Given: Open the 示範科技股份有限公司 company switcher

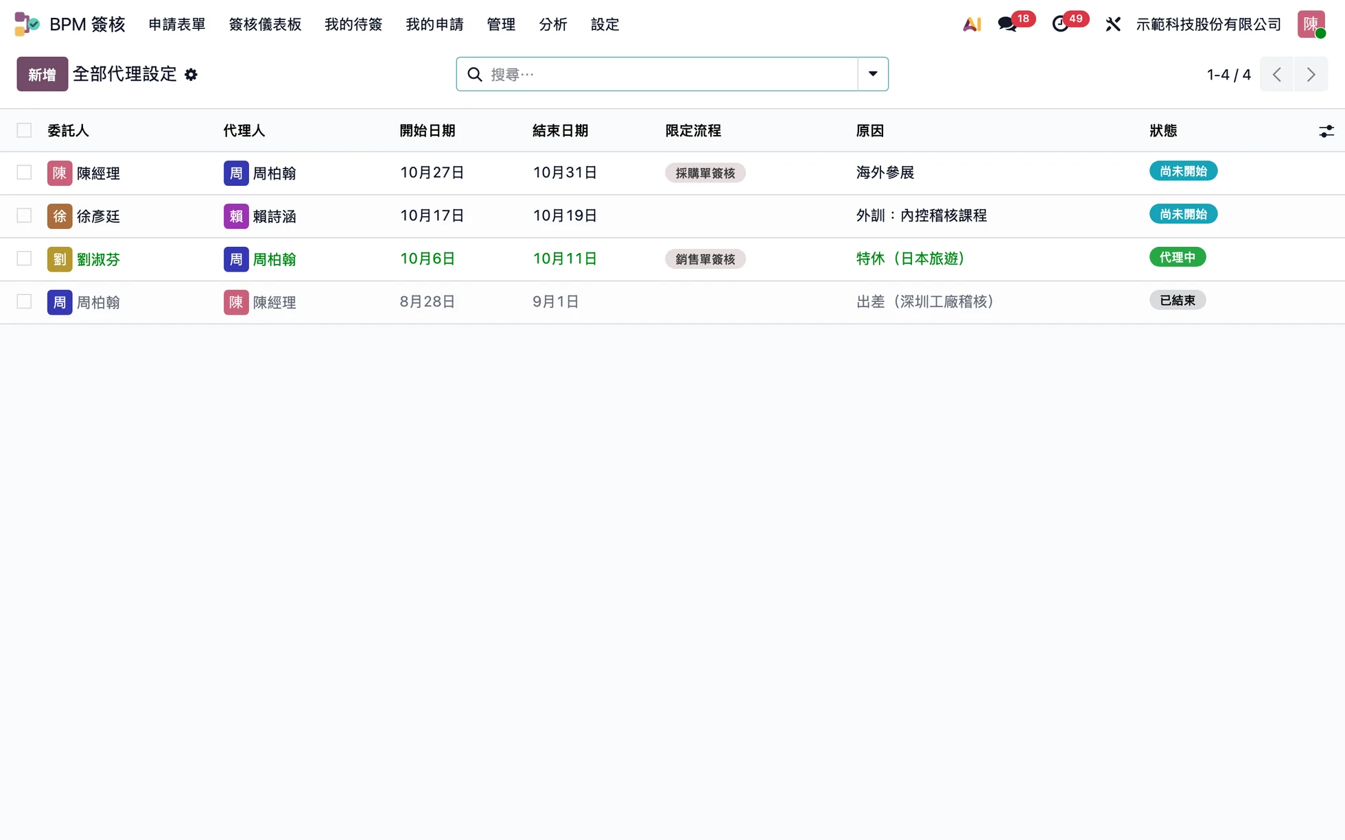Looking at the screenshot, I should (1208, 24).
